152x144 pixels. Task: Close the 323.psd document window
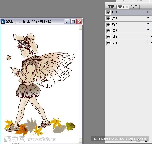(79, 21)
